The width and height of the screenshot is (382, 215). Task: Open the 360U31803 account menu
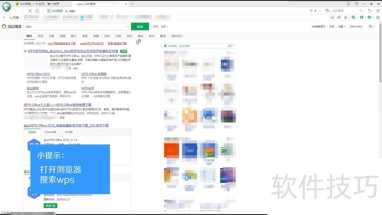coord(357,27)
